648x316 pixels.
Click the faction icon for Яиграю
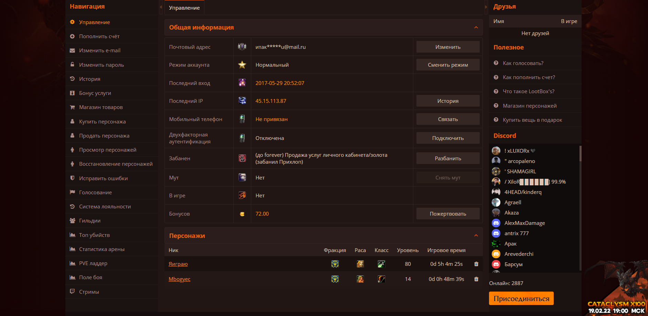[x=335, y=264]
